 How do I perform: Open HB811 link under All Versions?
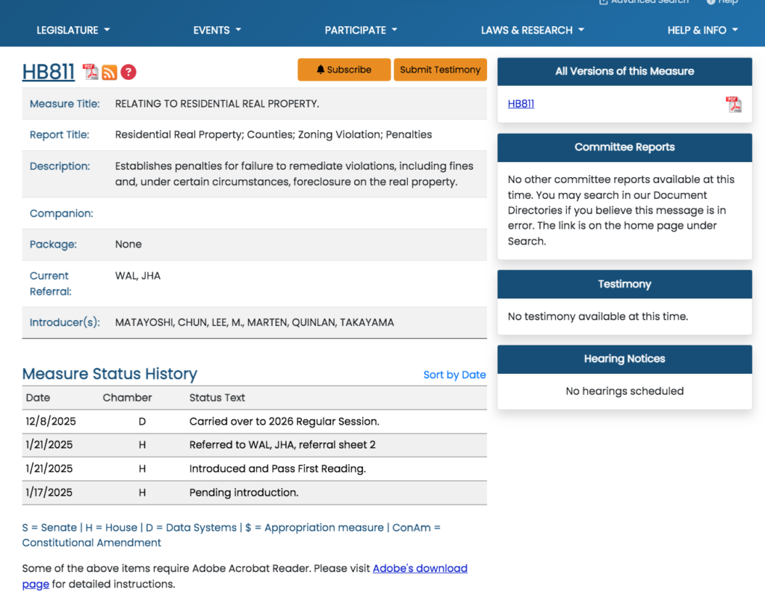pos(521,104)
